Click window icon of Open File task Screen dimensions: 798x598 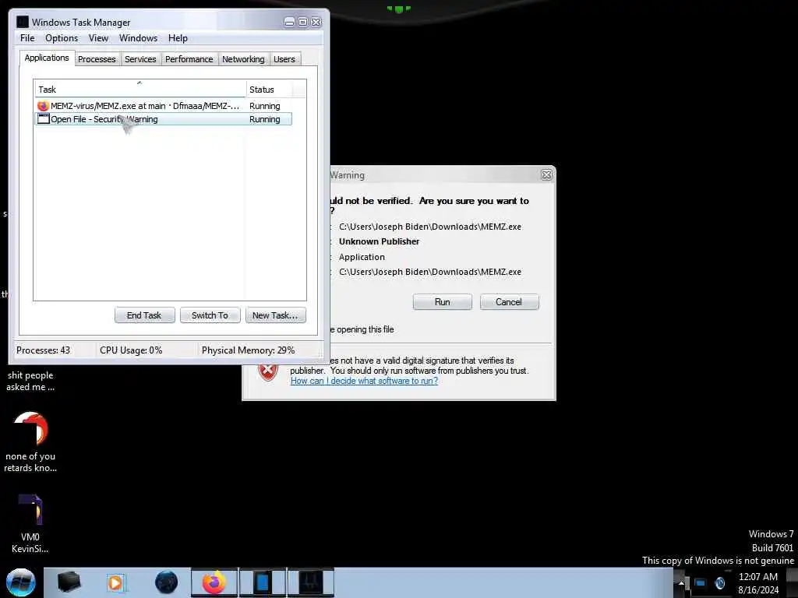coord(44,119)
